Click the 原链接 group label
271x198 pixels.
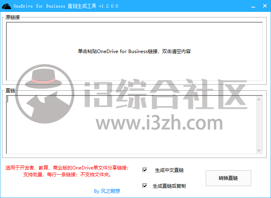13,17
